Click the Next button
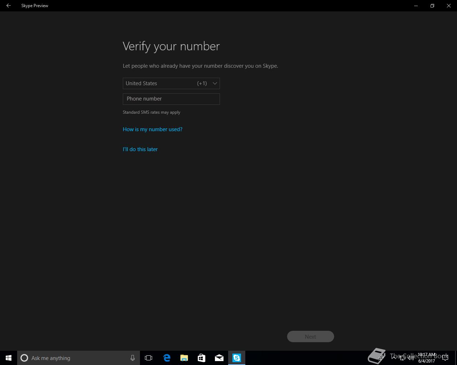This screenshot has width=457, height=365. point(310,336)
